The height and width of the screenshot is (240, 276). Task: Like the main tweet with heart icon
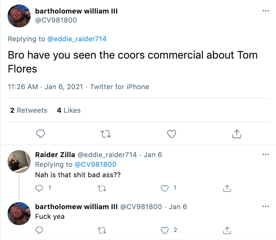[x=172, y=134]
